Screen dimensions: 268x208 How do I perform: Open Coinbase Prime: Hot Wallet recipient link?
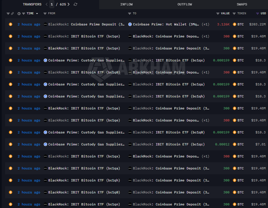(166, 24)
